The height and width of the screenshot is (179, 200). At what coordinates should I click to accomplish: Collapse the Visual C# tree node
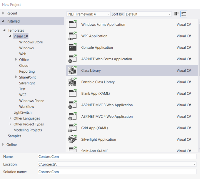click(10, 36)
